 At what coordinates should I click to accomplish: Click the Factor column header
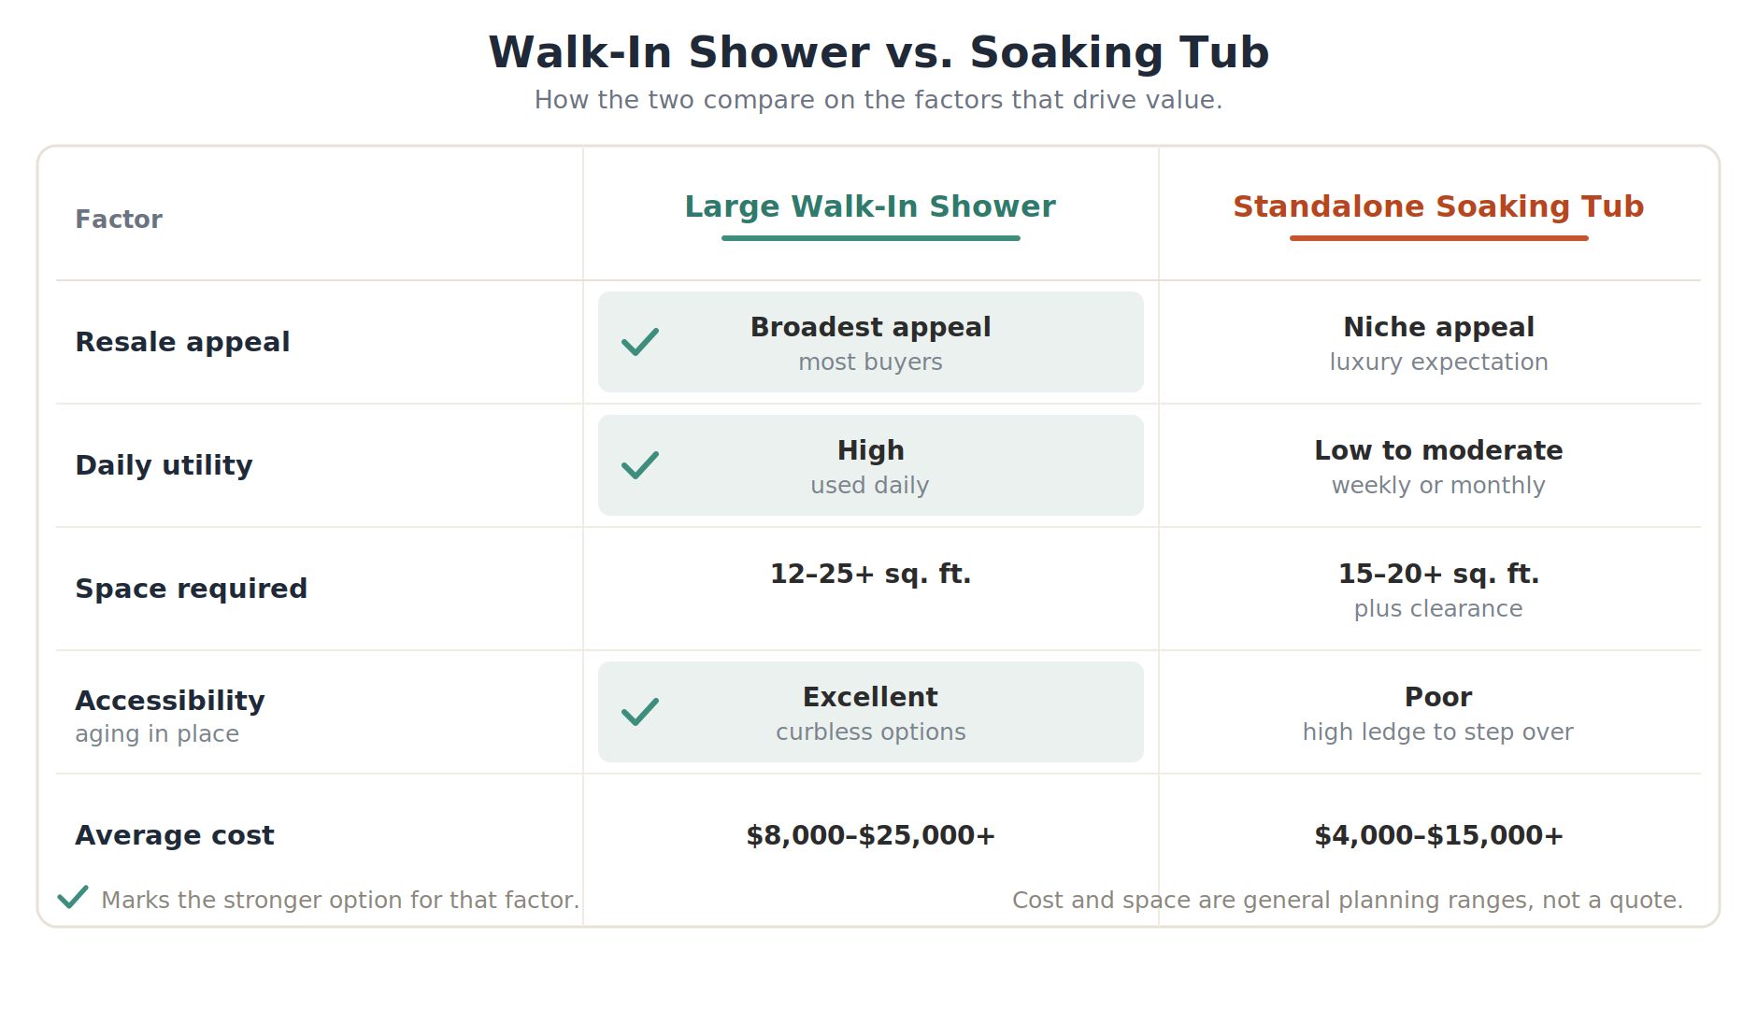click(x=119, y=220)
